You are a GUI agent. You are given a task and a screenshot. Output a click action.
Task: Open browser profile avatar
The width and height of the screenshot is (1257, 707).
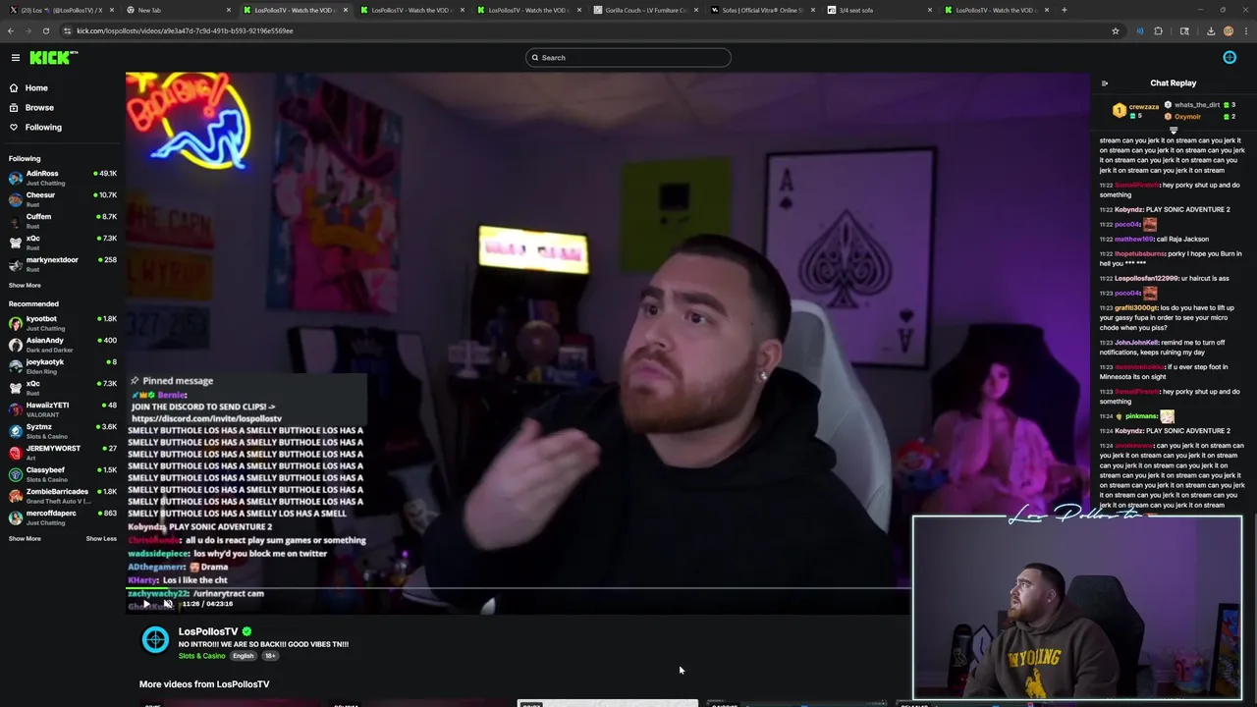pyautogui.click(x=1229, y=30)
